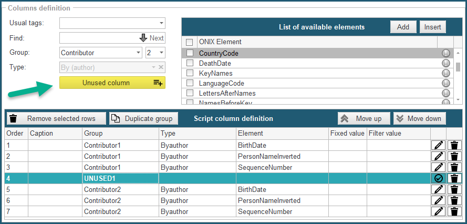The image size is (467, 224).
Task: Click the Filter value column header
Action: click(x=399, y=134)
